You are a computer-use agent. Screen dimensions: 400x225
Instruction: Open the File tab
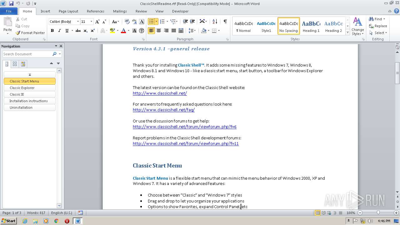[9, 11]
